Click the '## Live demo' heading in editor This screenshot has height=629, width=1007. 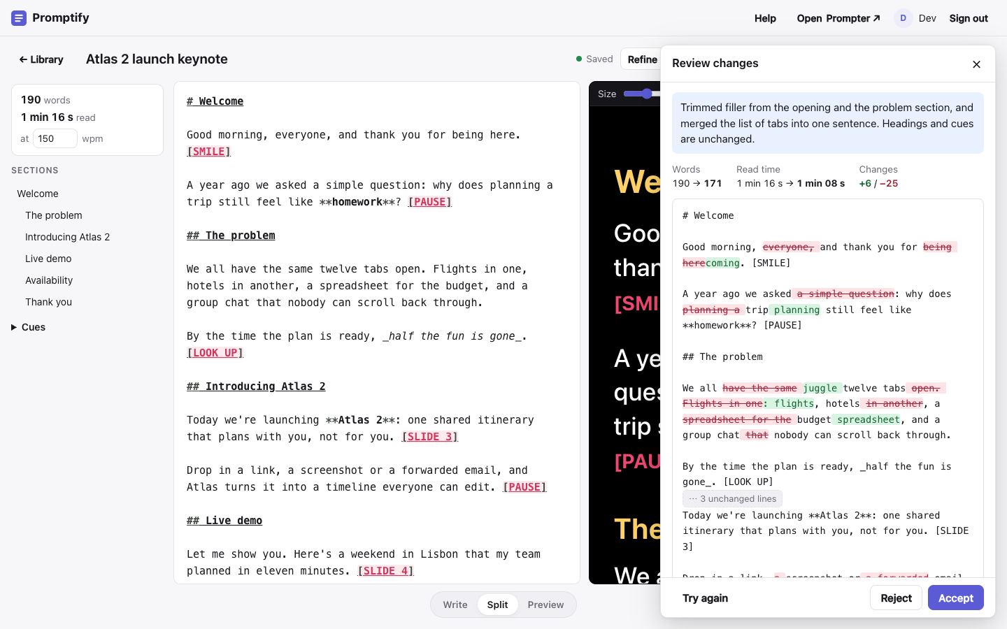tap(224, 521)
